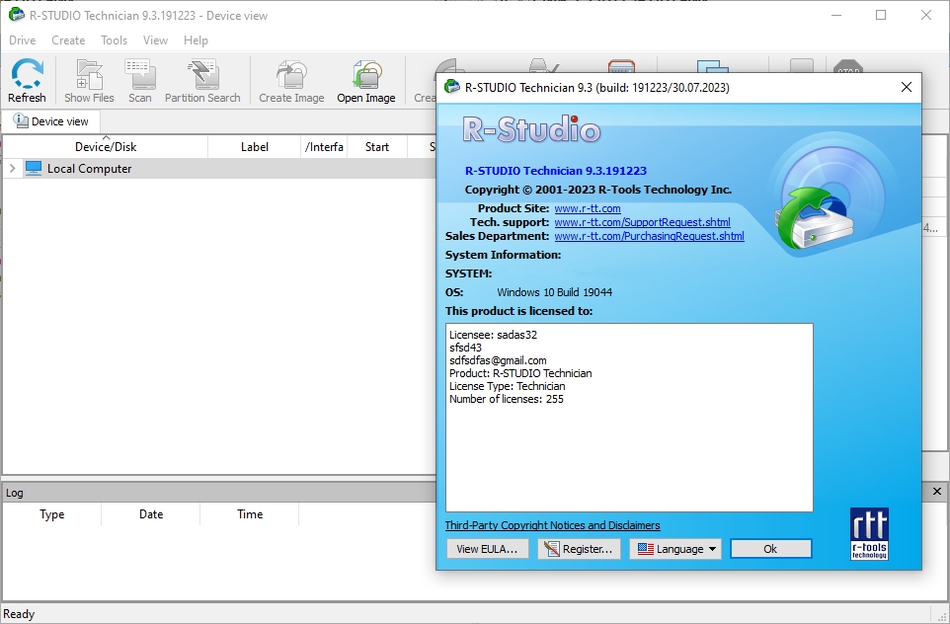Click Ok in the about dialog
The image size is (950, 624).
(770, 549)
